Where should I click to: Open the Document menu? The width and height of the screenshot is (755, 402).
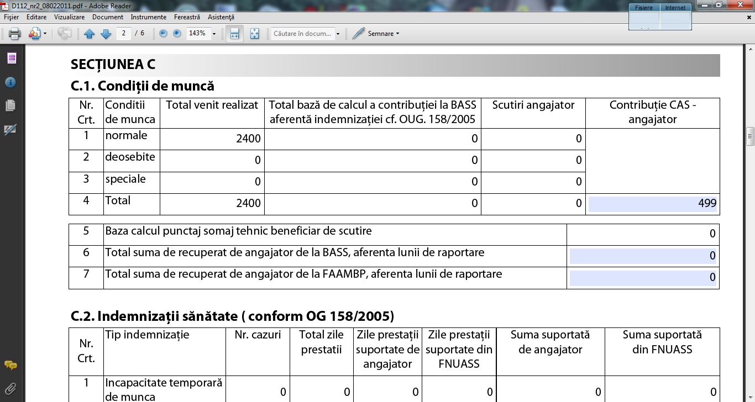[108, 17]
